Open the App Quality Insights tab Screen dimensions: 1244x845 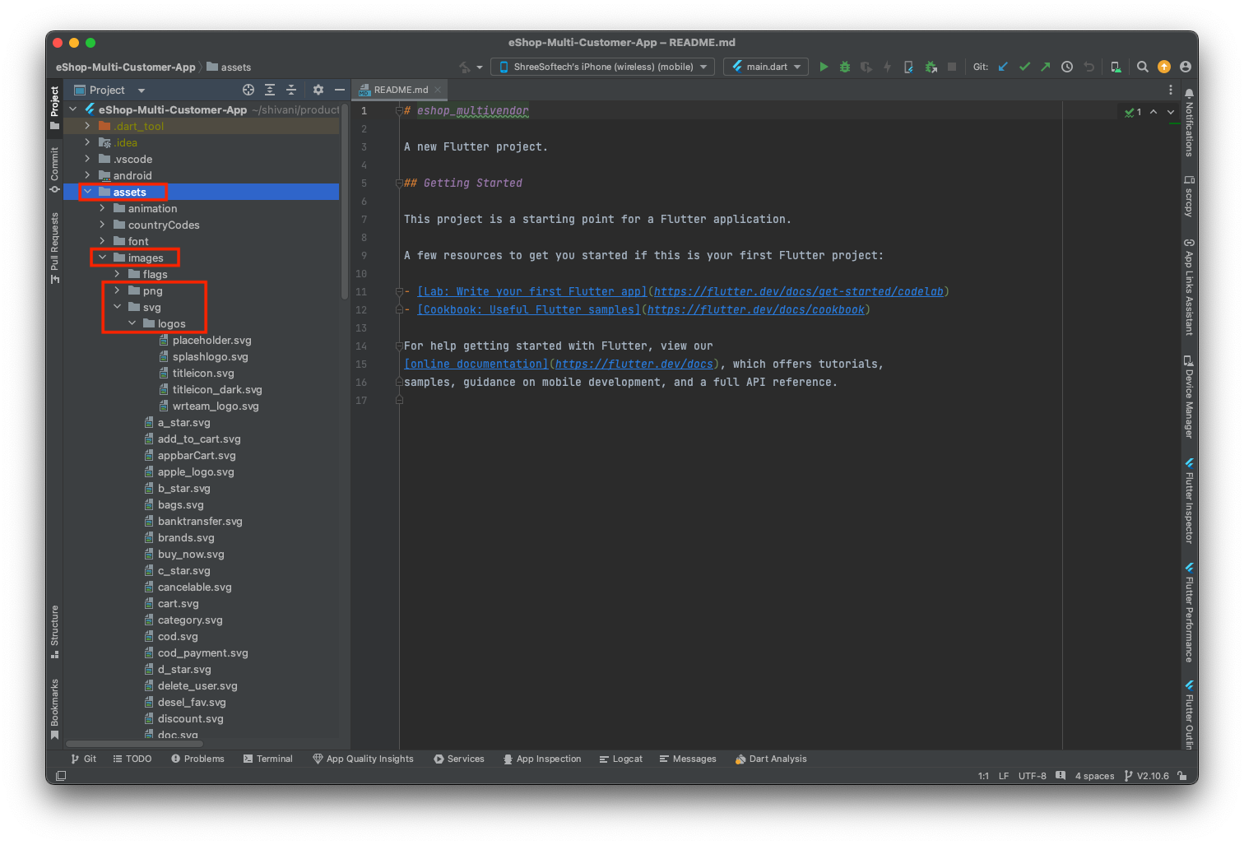[363, 759]
